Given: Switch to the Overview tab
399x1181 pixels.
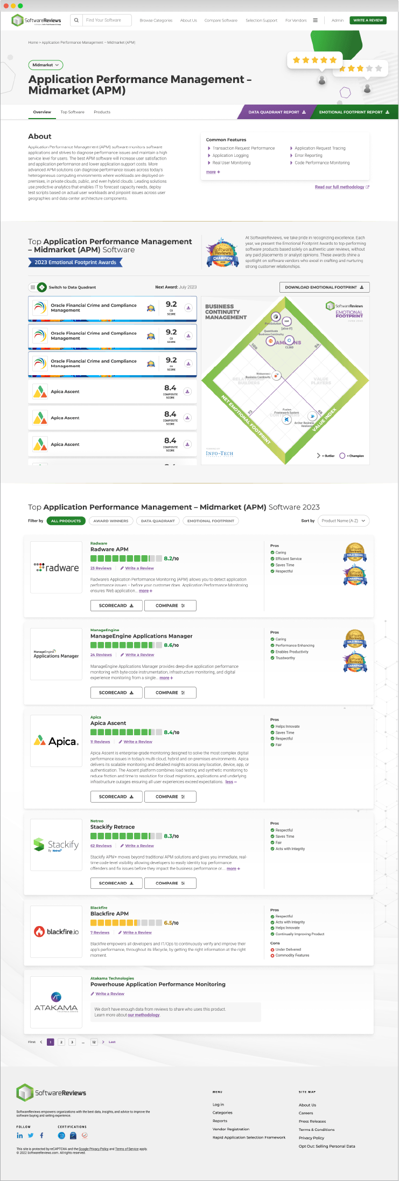Looking at the screenshot, I should [42, 112].
